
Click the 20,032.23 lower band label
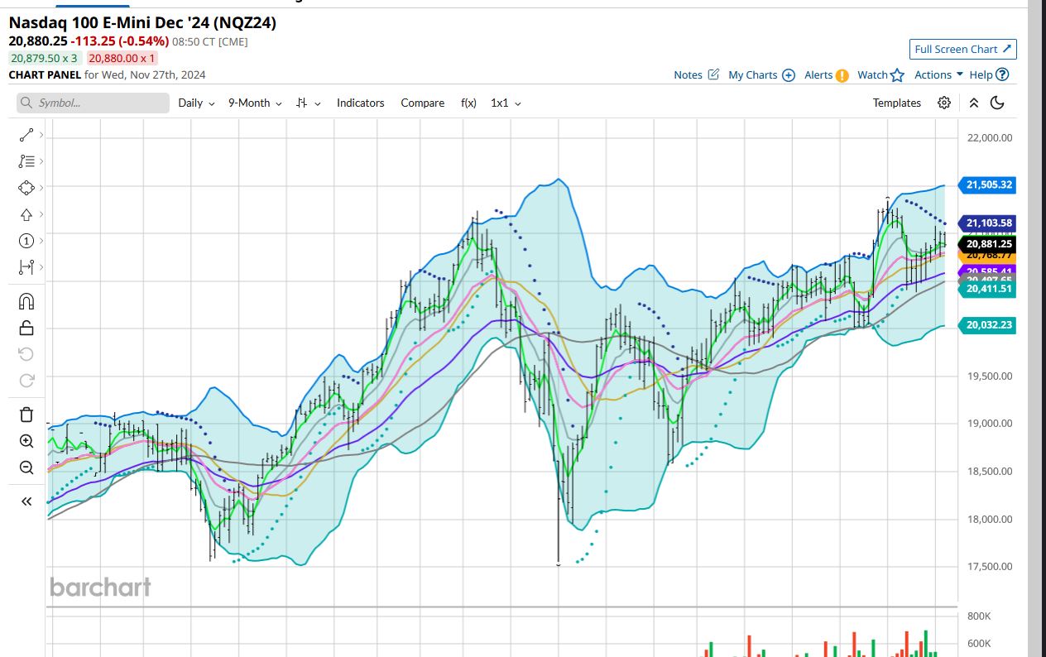987,325
